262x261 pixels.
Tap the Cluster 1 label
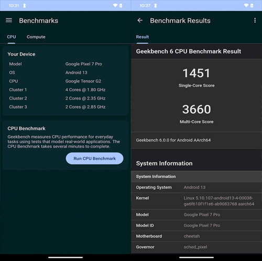click(18, 90)
